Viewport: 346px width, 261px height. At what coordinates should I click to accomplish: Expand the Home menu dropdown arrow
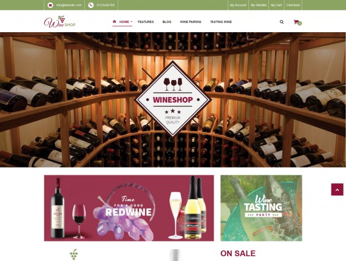click(x=131, y=22)
